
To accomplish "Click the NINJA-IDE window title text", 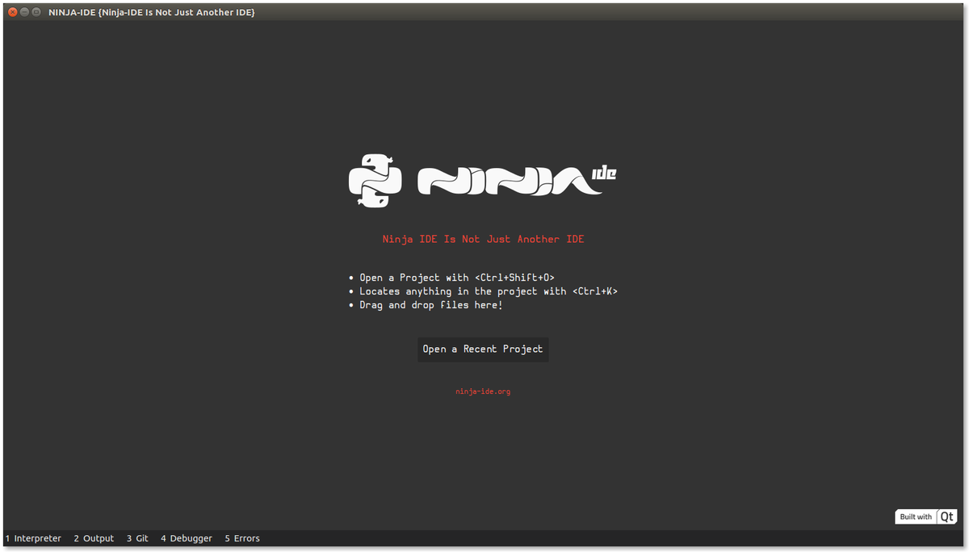I will pyautogui.click(x=152, y=12).
